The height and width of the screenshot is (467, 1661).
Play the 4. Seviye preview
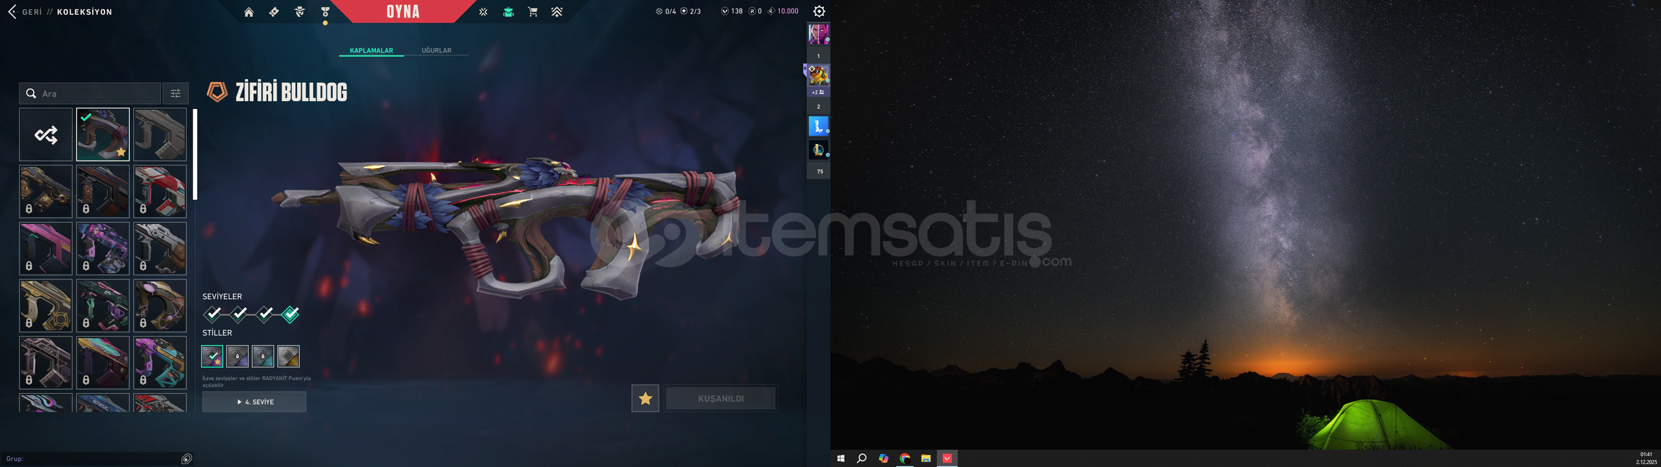point(254,401)
